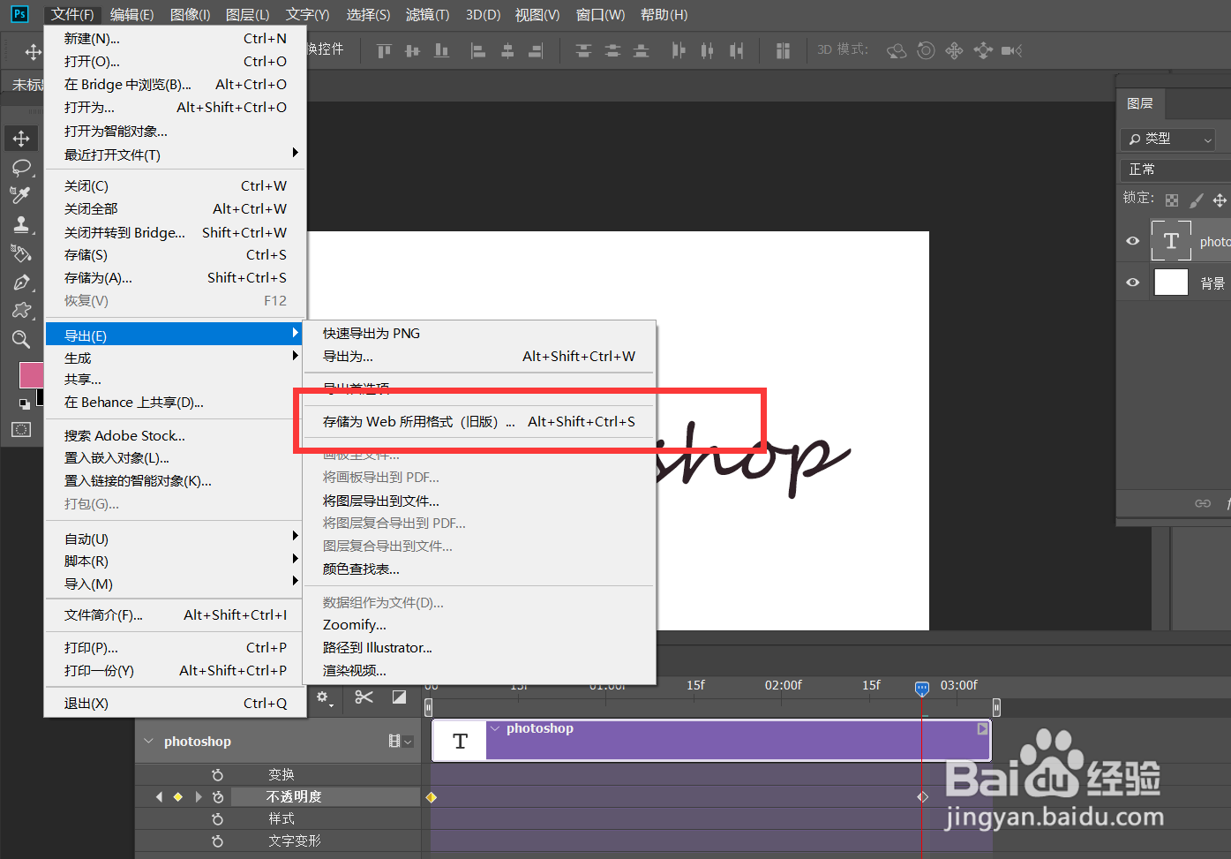The height and width of the screenshot is (859, 1231).
Task: Open blend mode 正常 dropdown
Action: (x=1177, y=169)
